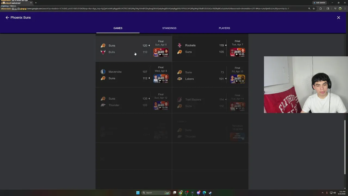Click the Ask Gemini button in Chrome
The width and height of the screenshot is (348, 196).
319,3
